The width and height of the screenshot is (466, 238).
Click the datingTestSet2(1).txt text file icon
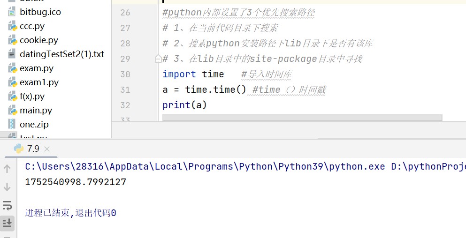[x=12, y=54]
